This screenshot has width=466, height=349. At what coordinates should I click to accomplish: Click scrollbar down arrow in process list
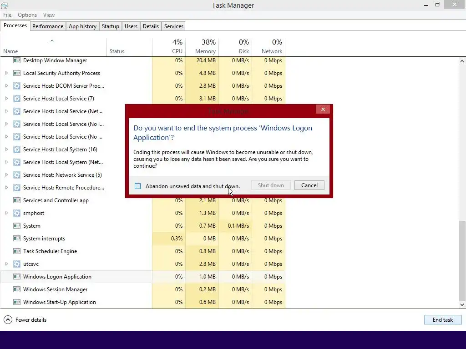[462, 304]
